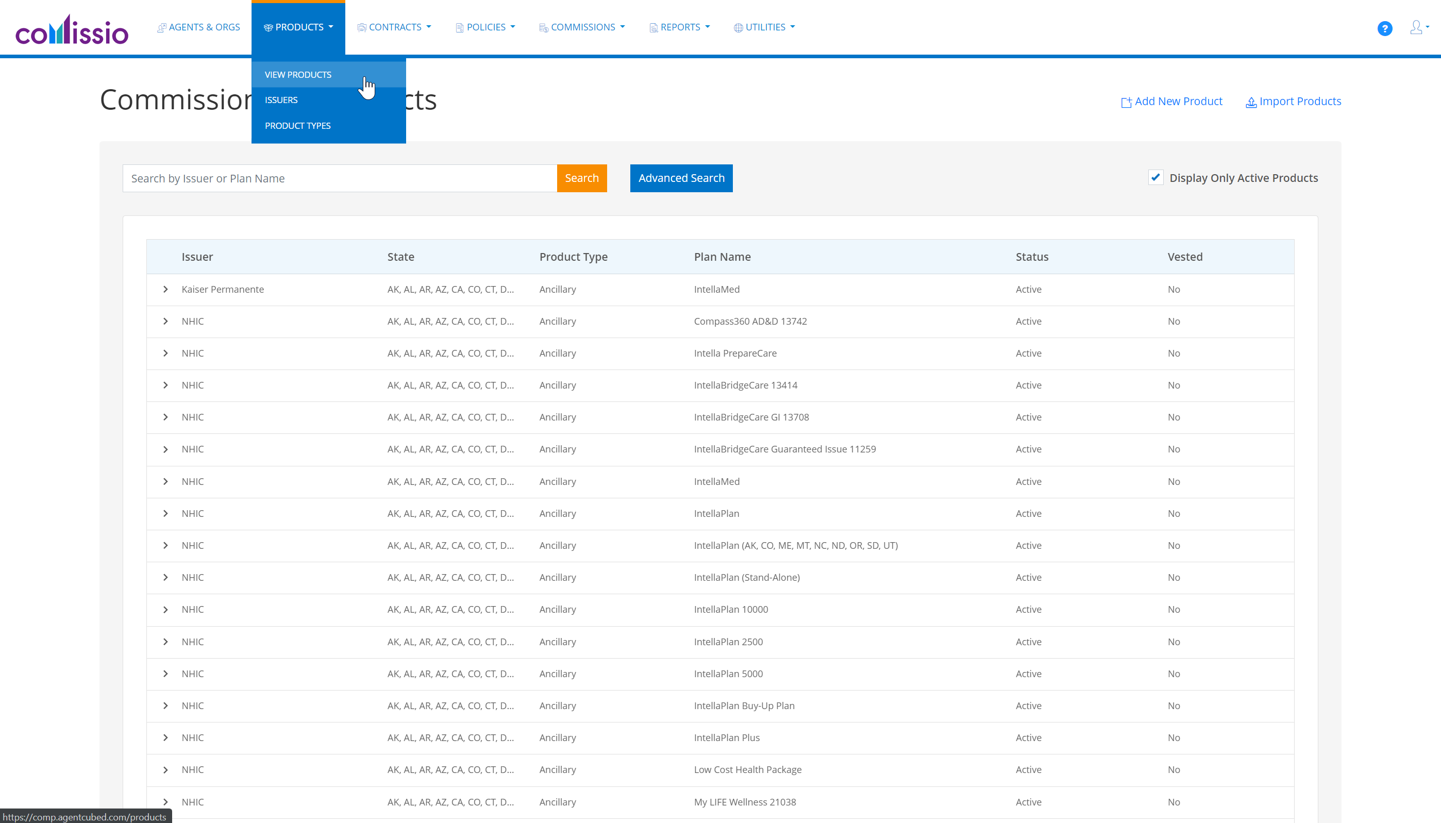This screenshot has height=823, width=1441.
Task: Click the Contracts menu icon
Action: pyautogui.click(x=362, y=28)
